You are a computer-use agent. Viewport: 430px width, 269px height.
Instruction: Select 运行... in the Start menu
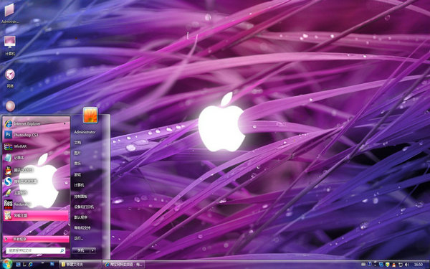pos(79,238)
